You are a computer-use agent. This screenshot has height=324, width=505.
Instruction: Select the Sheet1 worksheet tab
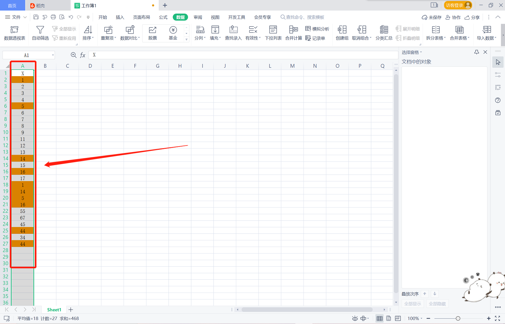pos(54,310)
